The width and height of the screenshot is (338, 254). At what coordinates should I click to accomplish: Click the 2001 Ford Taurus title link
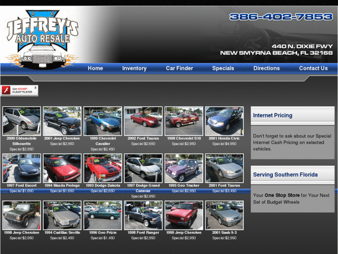click(224, 185)
